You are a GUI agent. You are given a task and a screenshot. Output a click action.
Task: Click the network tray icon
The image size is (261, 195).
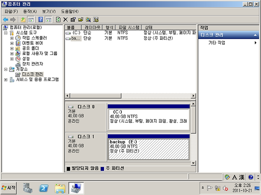pos(217,188)
